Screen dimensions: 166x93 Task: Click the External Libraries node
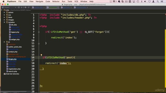12,74
